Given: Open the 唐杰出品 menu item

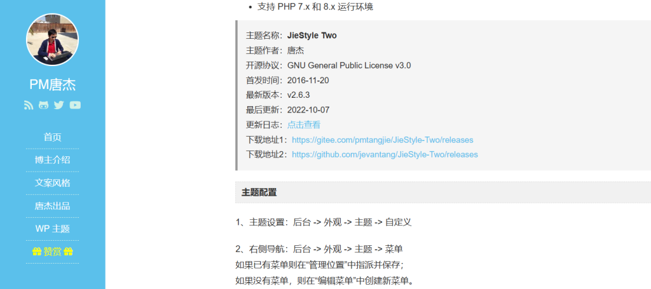Looking at the screenshot, I should coord(52,206).
